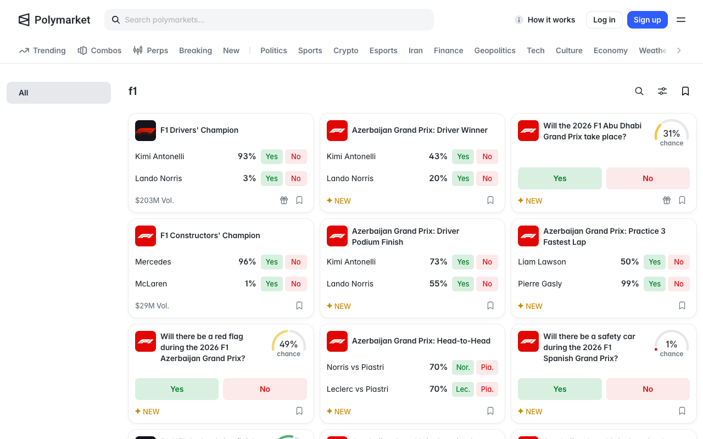Click gift icon on F1 Drivers' Champion card

(x=284, y=200)
